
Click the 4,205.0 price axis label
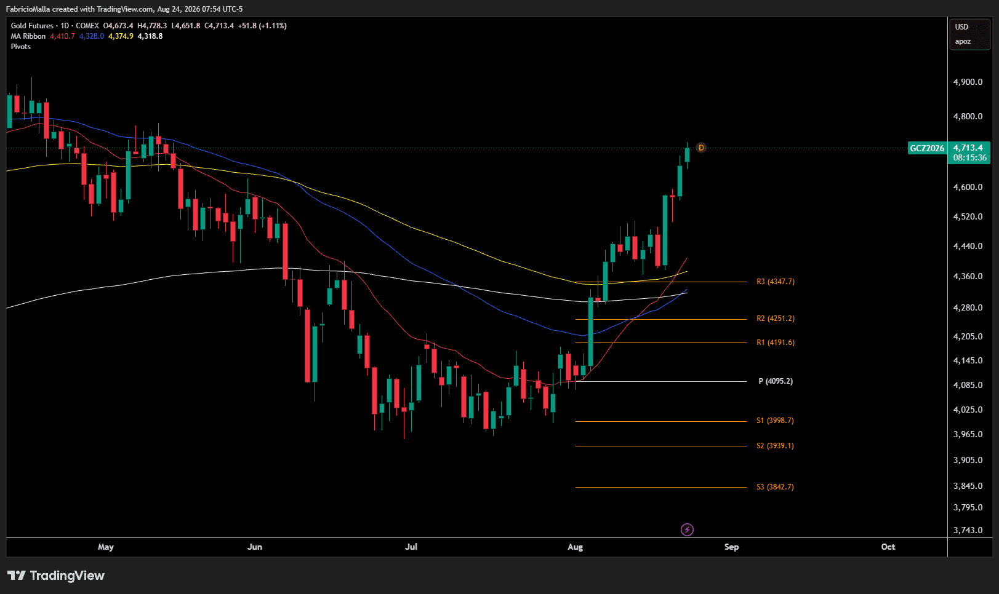pyautogui.click(x=968, y=336)
